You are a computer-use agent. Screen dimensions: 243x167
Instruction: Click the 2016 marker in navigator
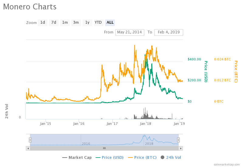[x=86, y=144]
